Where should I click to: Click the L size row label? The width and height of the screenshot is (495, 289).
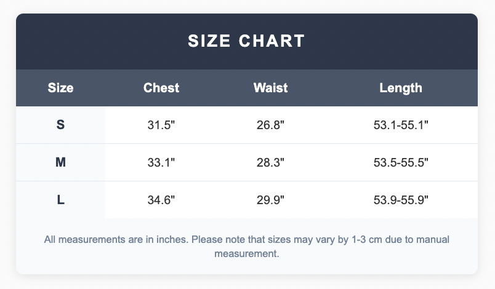click(x=60, y=200)
